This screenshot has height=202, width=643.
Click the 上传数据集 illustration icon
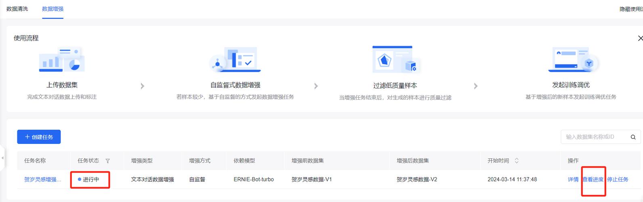(x=62, y=59)
